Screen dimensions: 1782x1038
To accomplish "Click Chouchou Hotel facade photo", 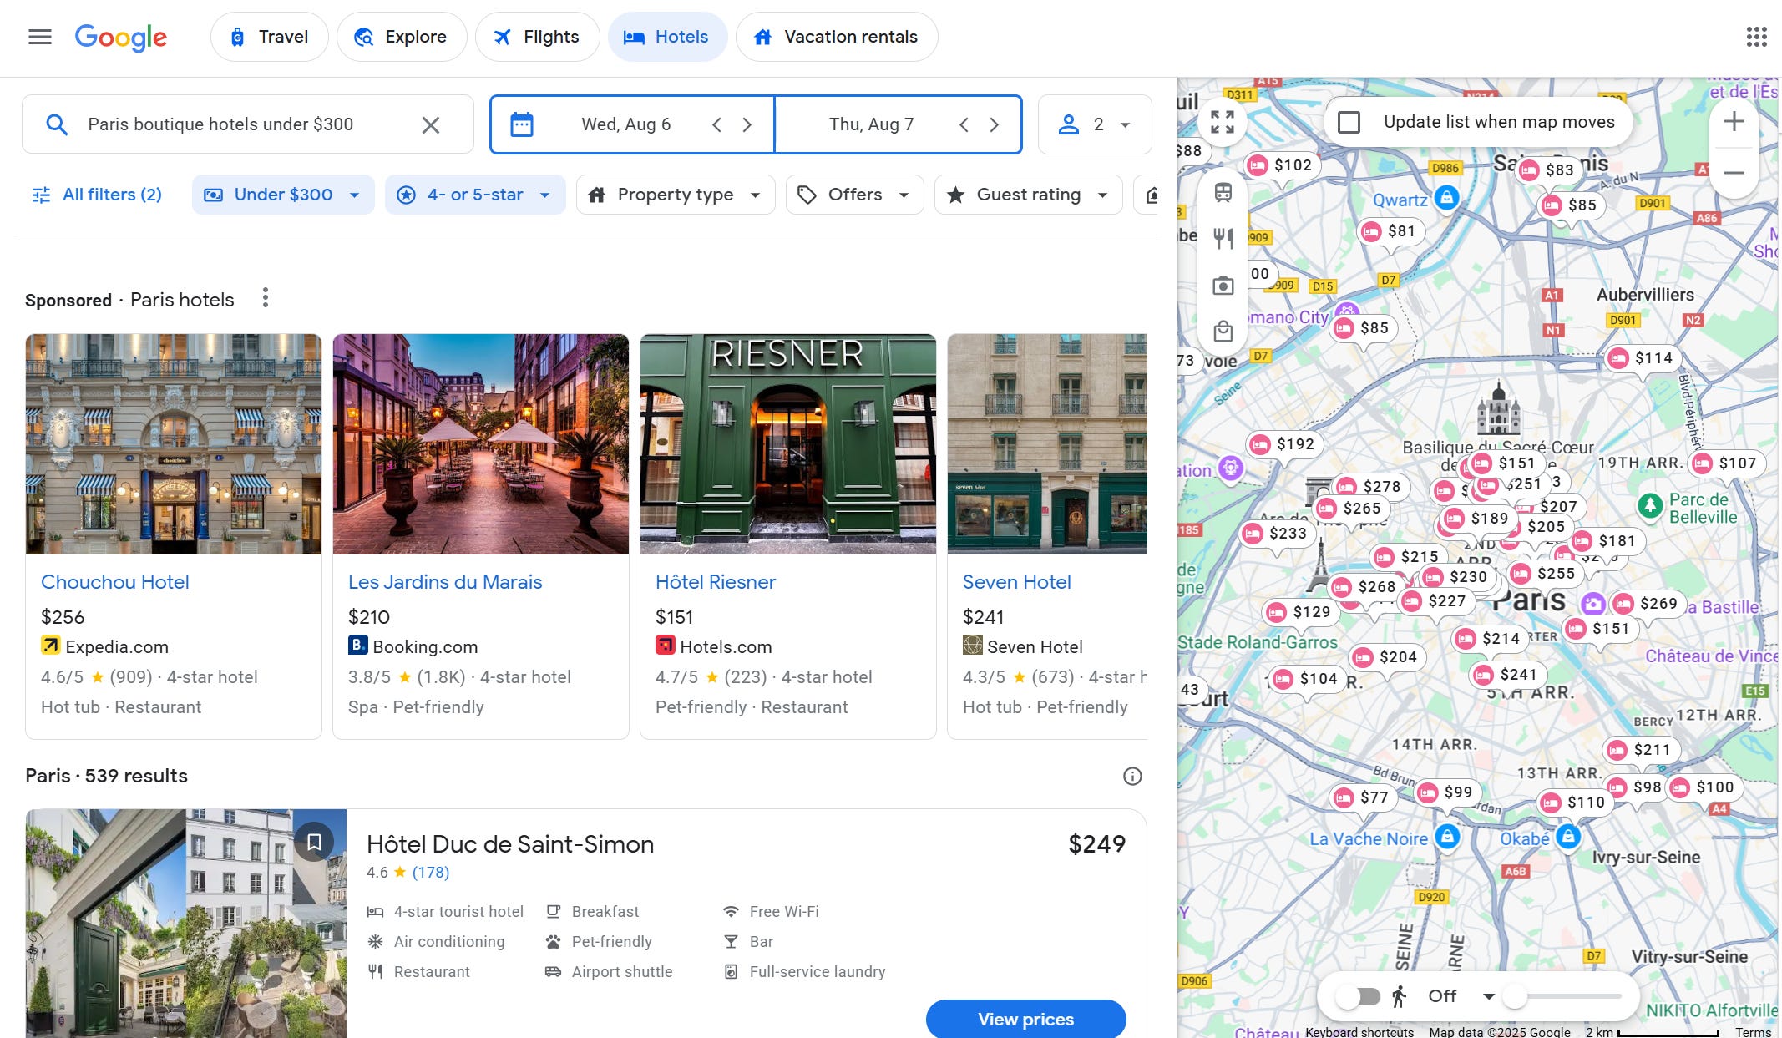I will [174, 444].
